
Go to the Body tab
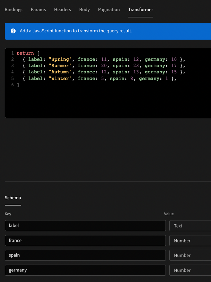point(84,9)
